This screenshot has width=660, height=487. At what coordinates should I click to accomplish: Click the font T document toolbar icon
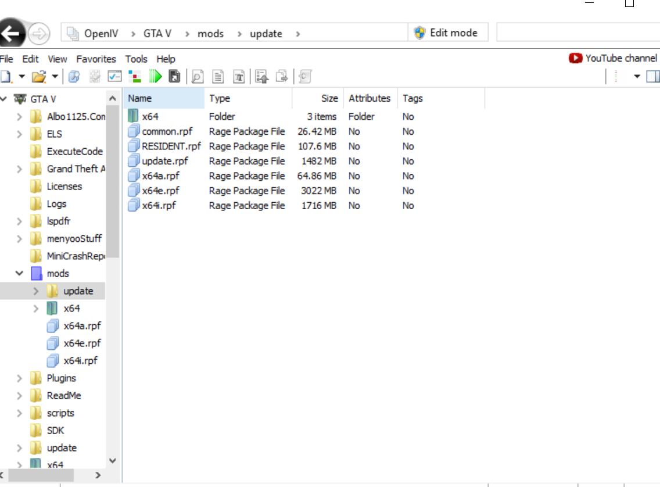point(239,77)
